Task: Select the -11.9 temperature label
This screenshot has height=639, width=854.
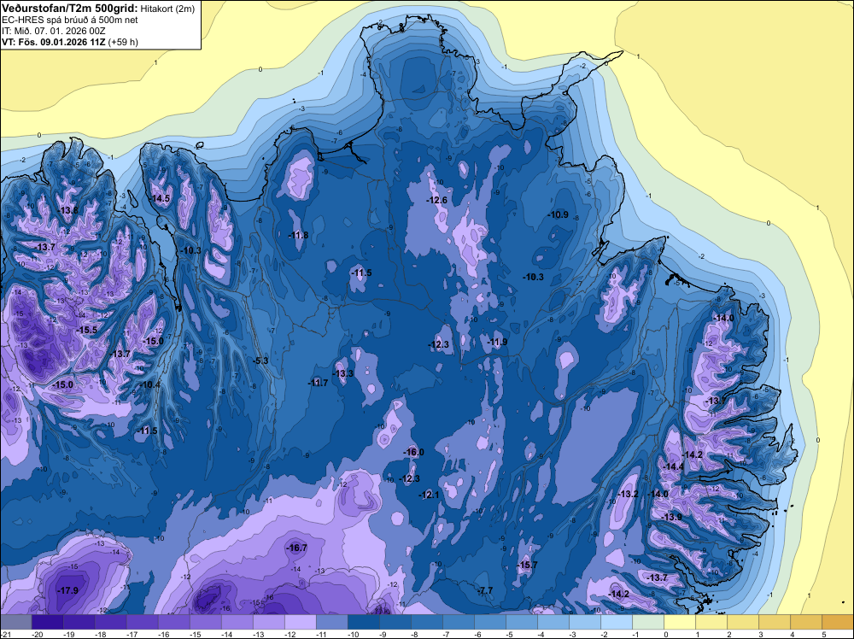Action: click(x=497, y=342)
